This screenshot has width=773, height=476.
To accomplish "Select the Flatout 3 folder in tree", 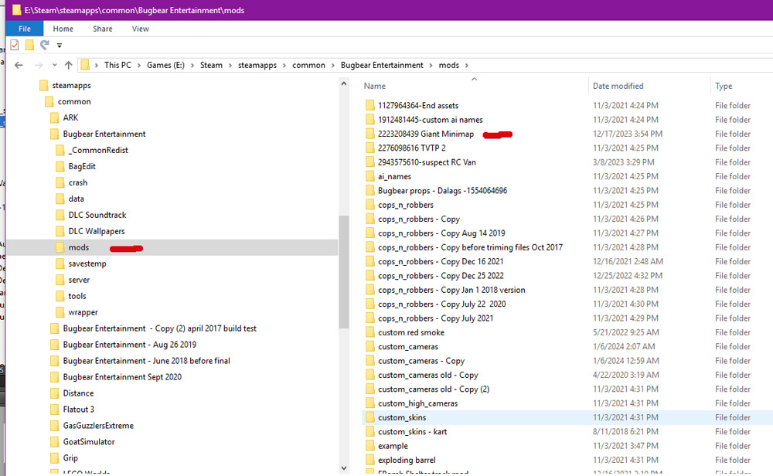I will [x=78, y=410].
